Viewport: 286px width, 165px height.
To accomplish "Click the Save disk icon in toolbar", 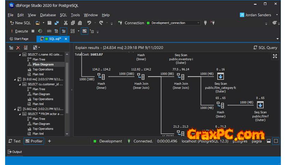I will (x=50, y=23).
